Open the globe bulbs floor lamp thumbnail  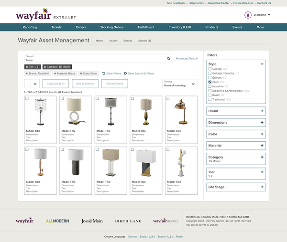coord(181,162)
